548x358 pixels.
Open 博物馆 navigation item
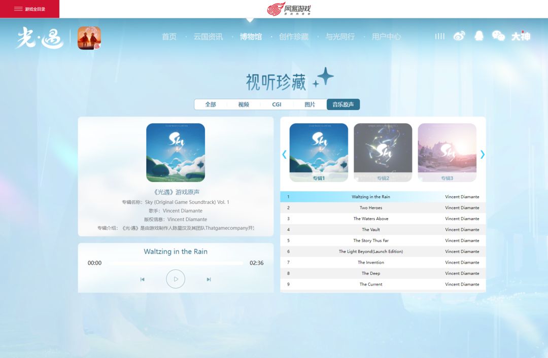pyautogui.click(x=251, y=37)
